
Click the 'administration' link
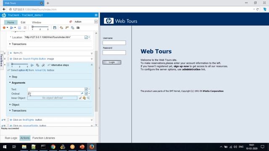[191, 69]
